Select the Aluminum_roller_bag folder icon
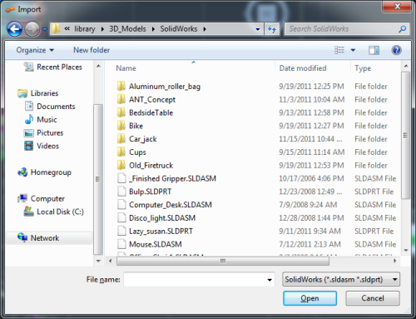This screenshot has width=416, height=319. [x=121, y=87]
